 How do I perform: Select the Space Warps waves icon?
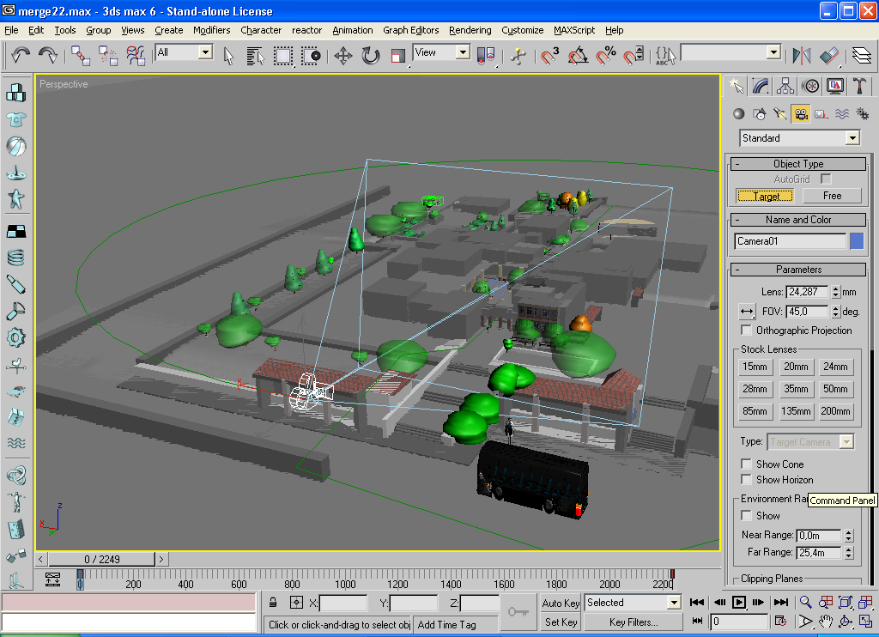842,114
